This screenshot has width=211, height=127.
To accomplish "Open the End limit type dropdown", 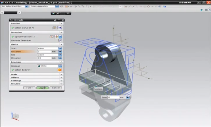I will click(x=60, y=55).
